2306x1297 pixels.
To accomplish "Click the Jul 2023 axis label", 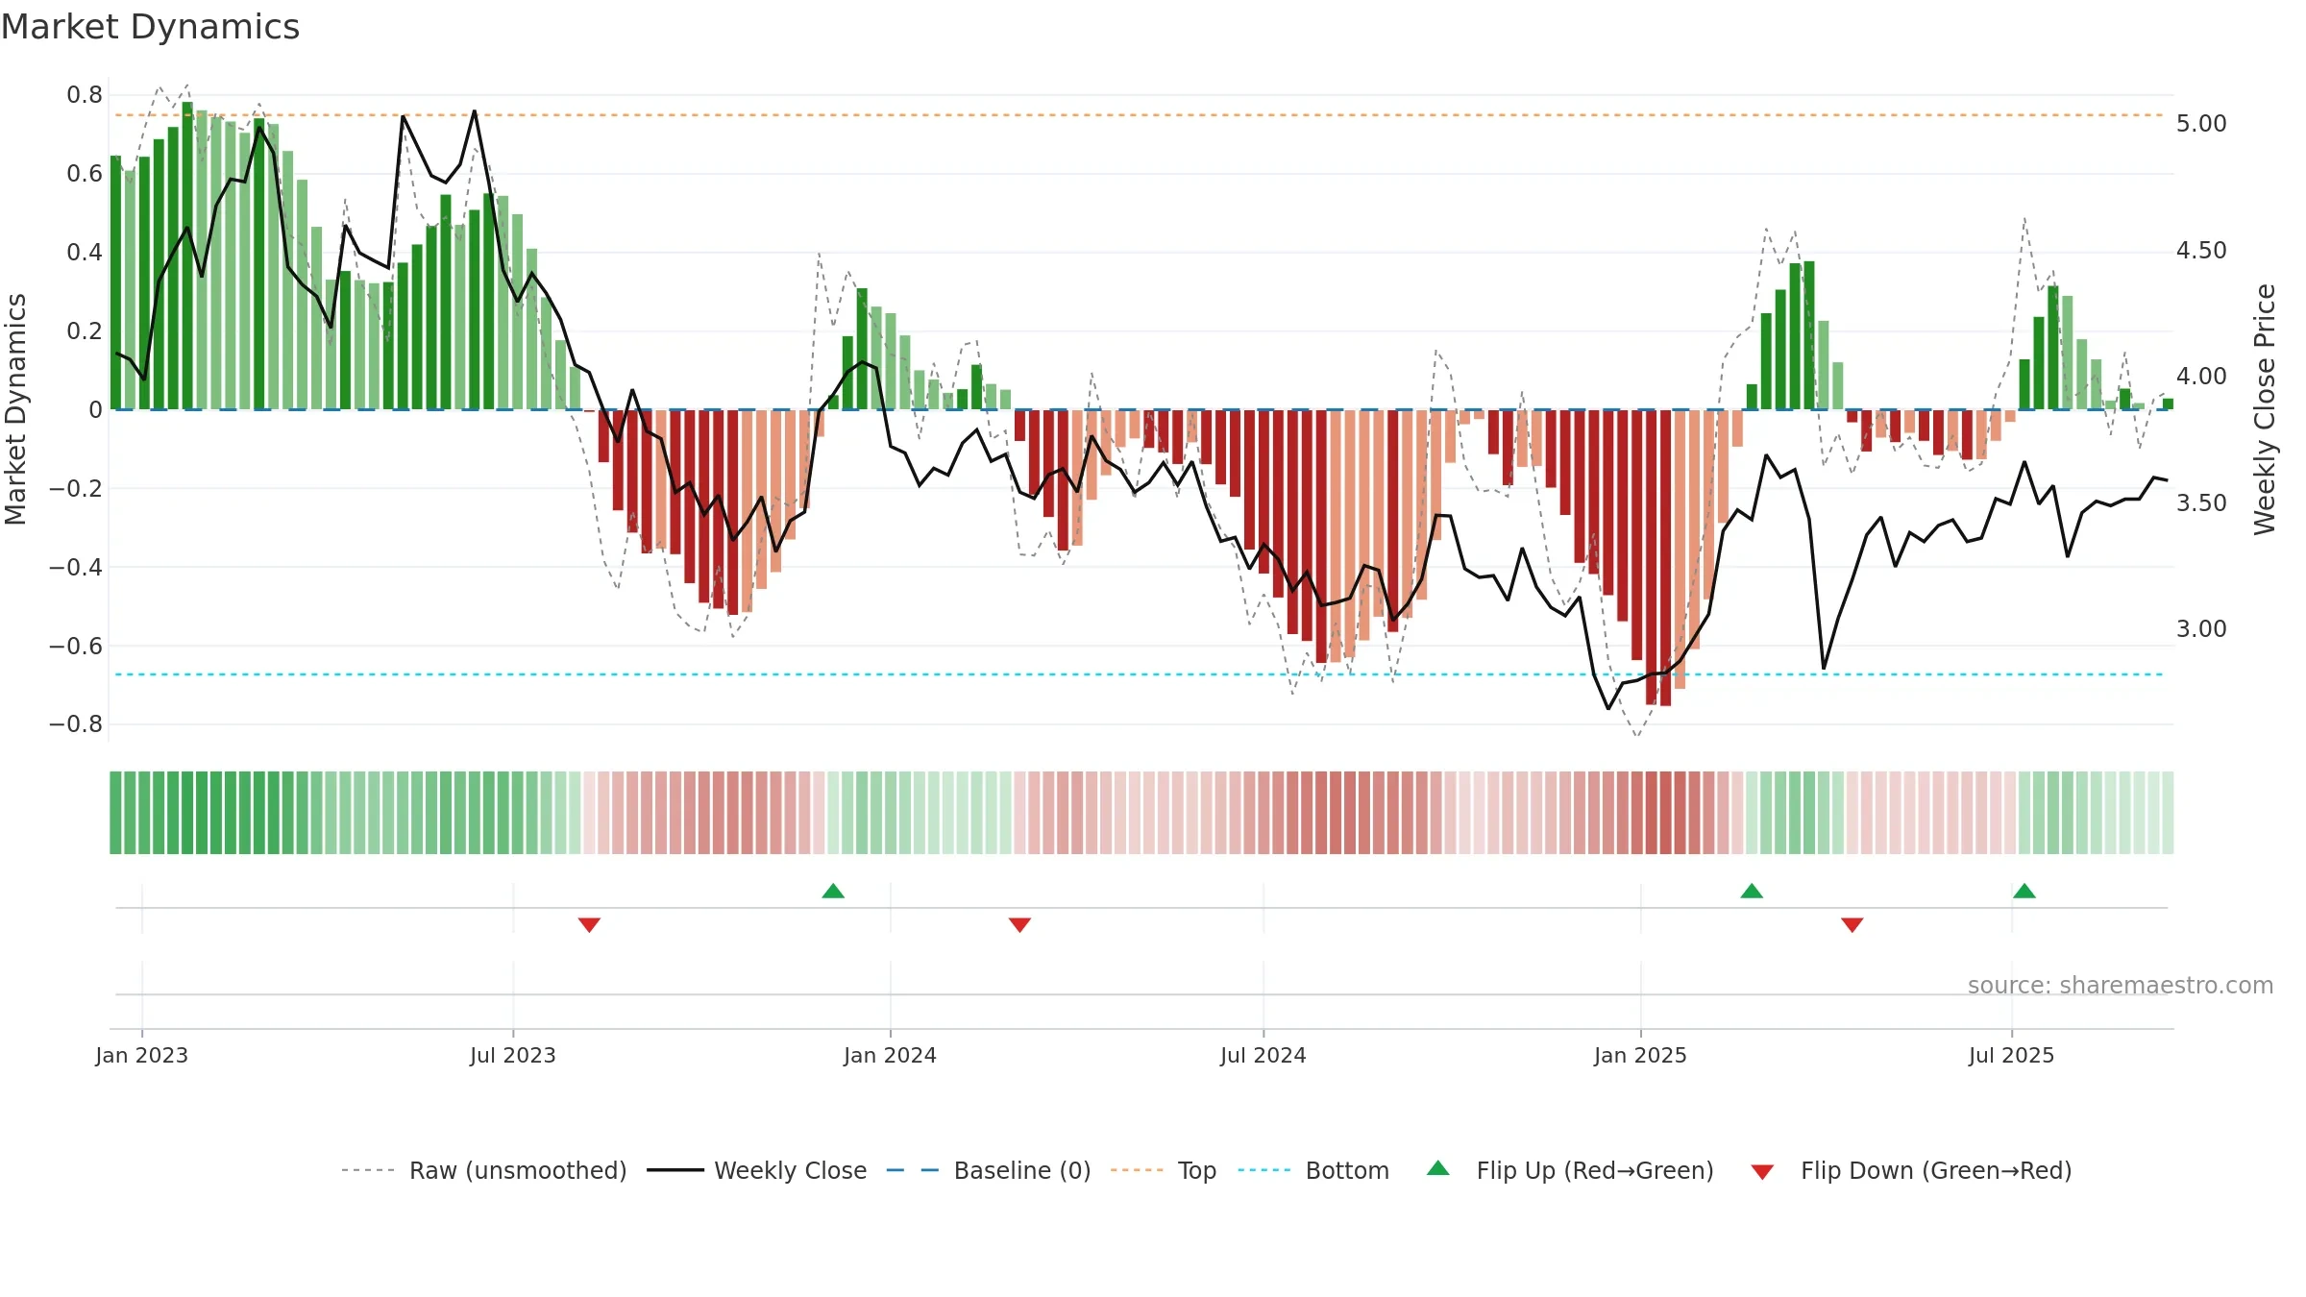I will point(513,1055).
